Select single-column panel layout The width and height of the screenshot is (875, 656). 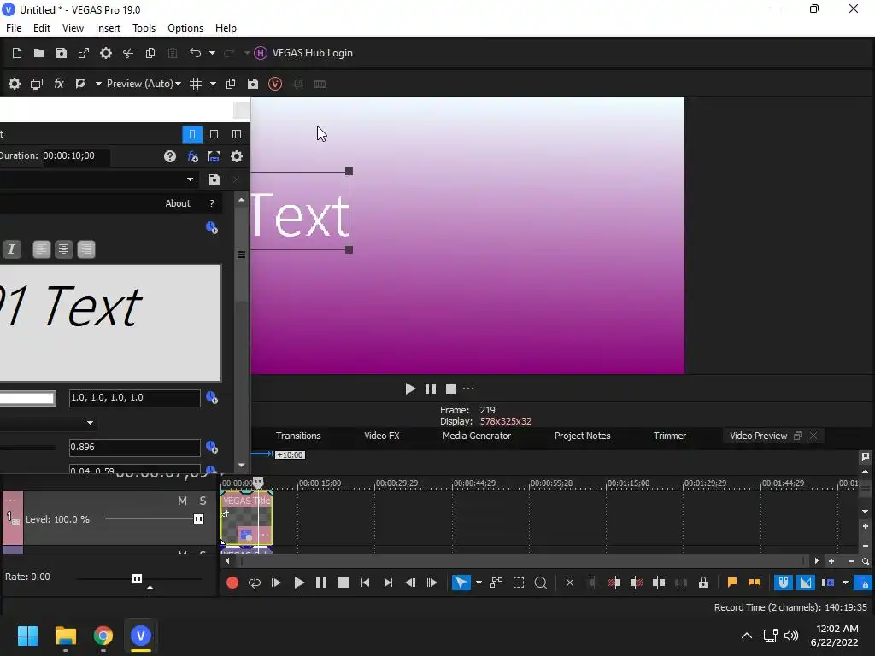pos(192,134)
